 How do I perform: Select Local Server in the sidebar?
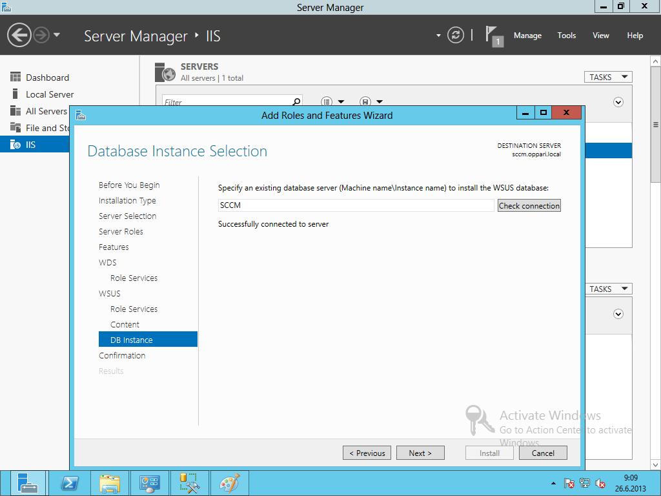pos(50,94)
